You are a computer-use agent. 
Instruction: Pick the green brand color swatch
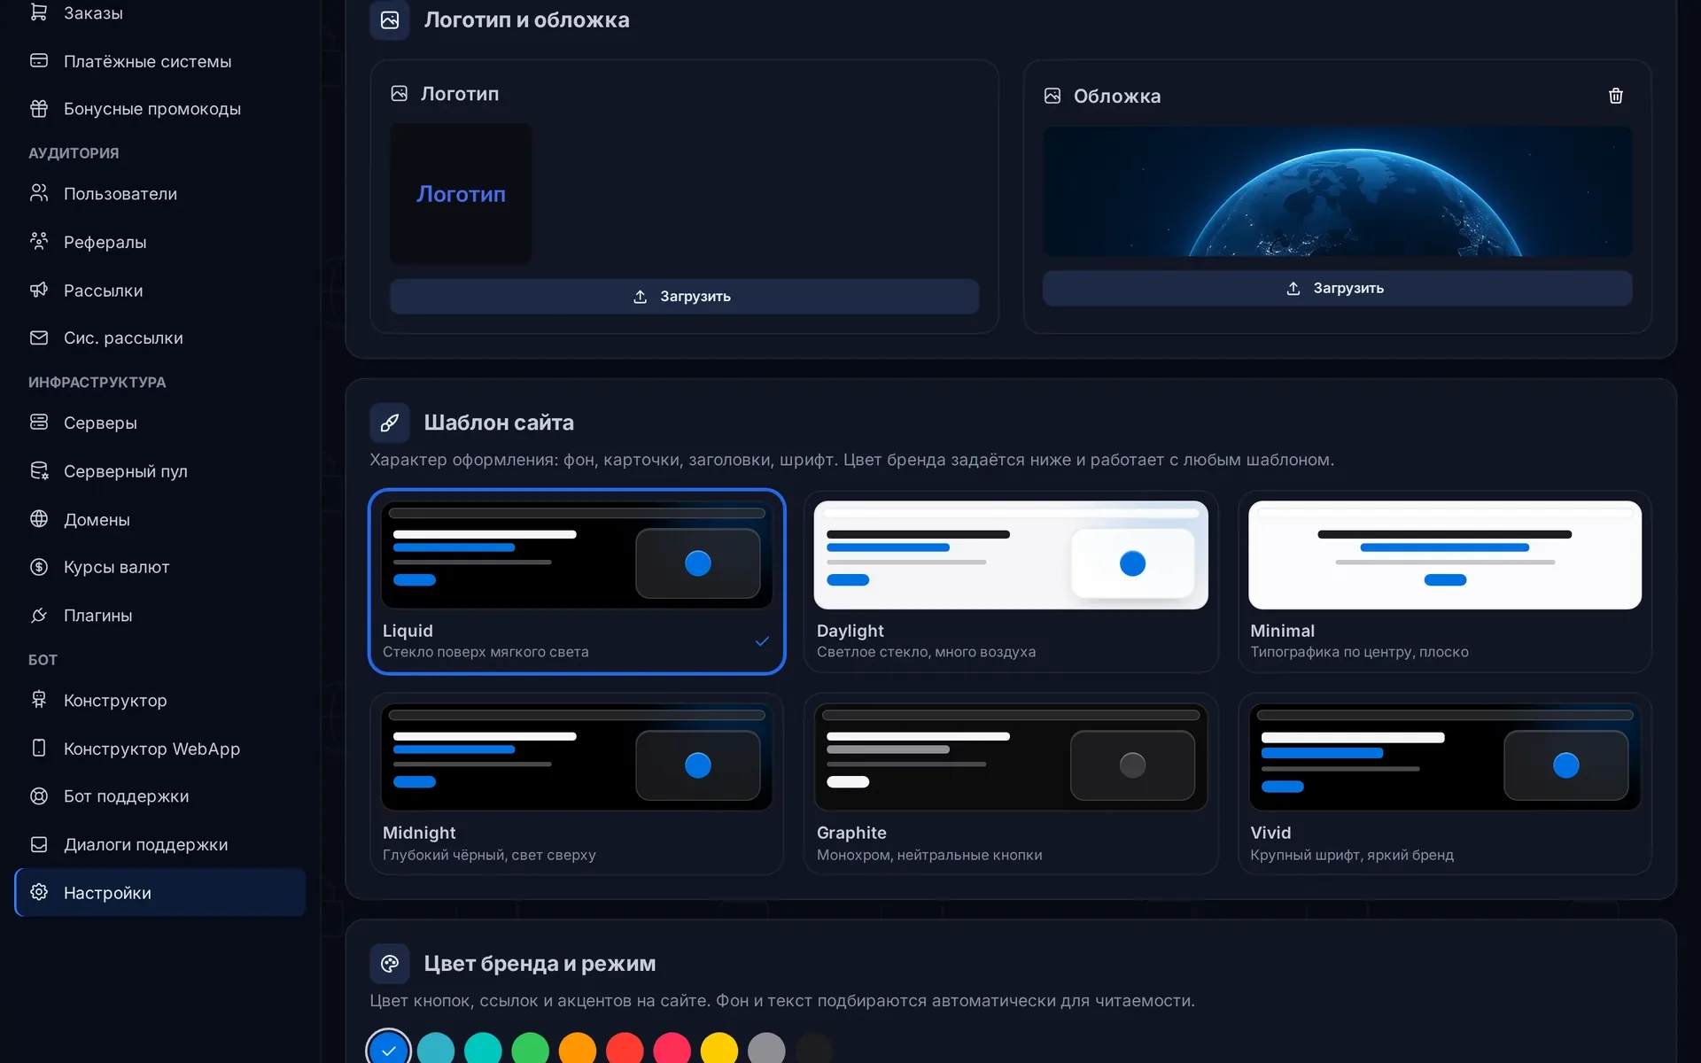[531, 1050]
